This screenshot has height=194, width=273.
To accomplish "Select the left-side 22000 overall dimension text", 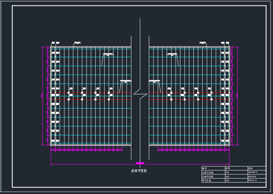I will (42, 96).
